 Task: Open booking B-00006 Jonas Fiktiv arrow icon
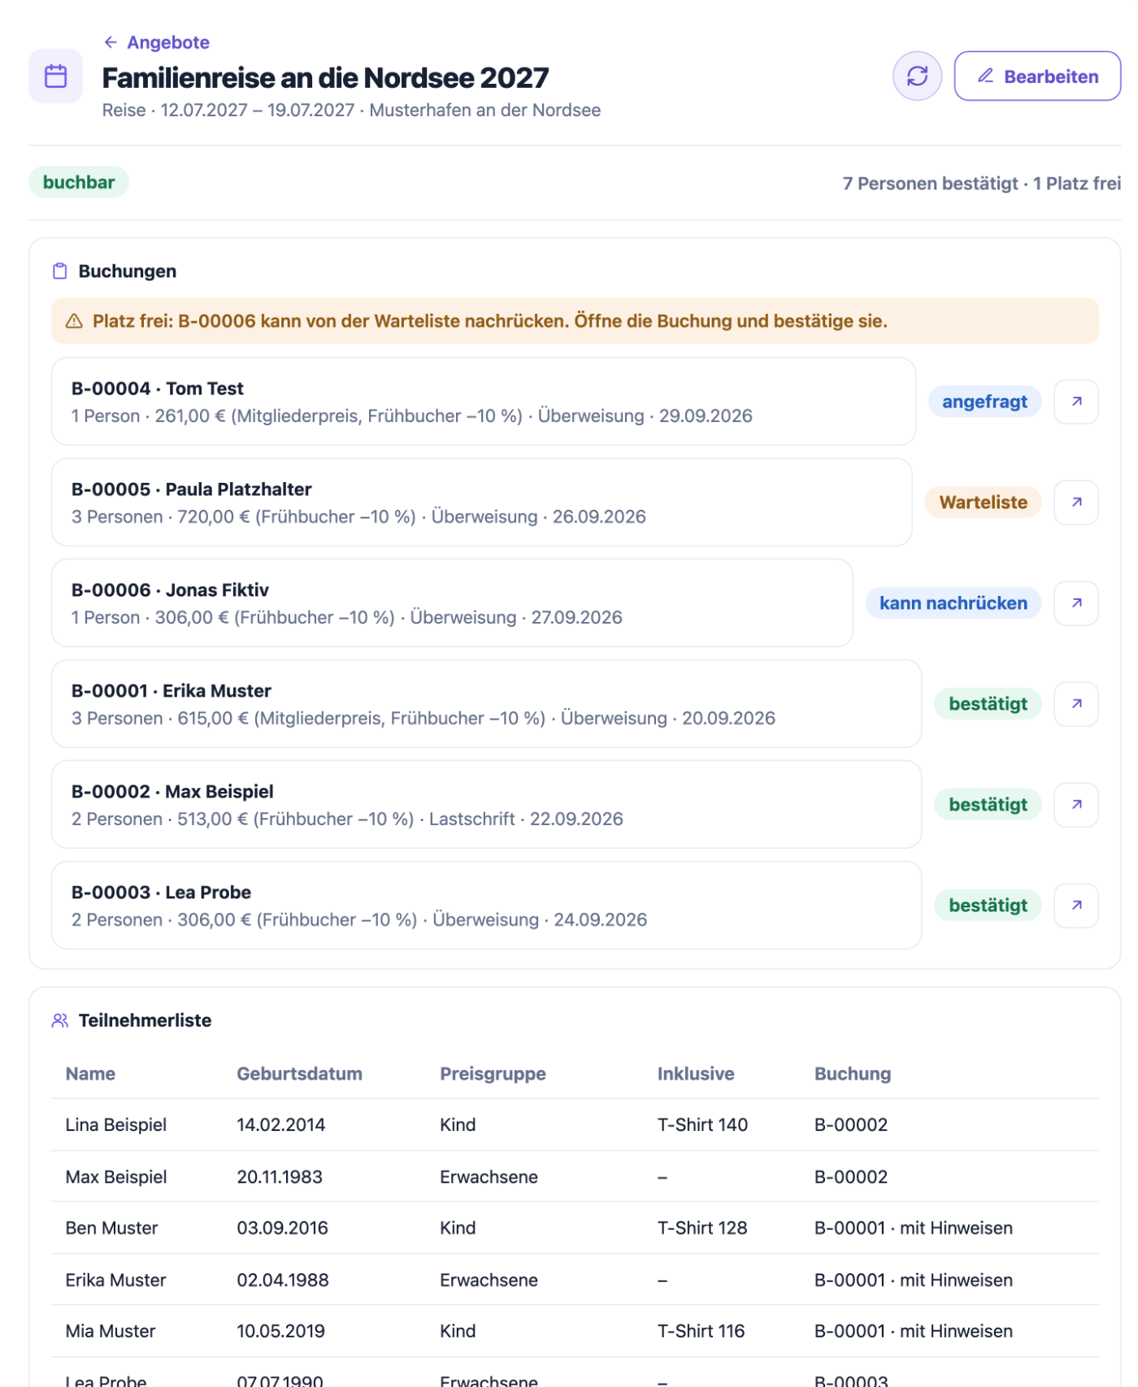pos(1076,603)
